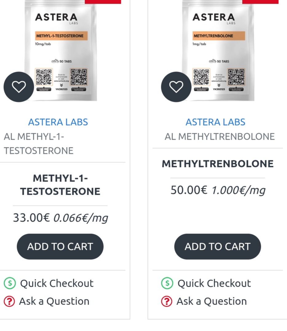Click the green dollar icon under Methyltrenbolone
This screenshot has height=331, width=287.
pyautogui.click(x=167, y=283)
